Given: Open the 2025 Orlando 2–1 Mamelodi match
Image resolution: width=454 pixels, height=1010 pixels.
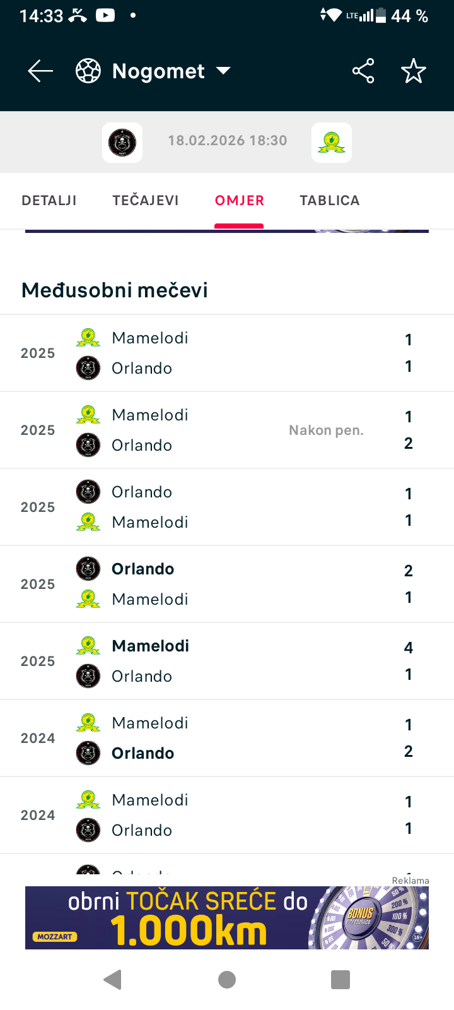Looking at the screenshot, I should tap(227, 585).
